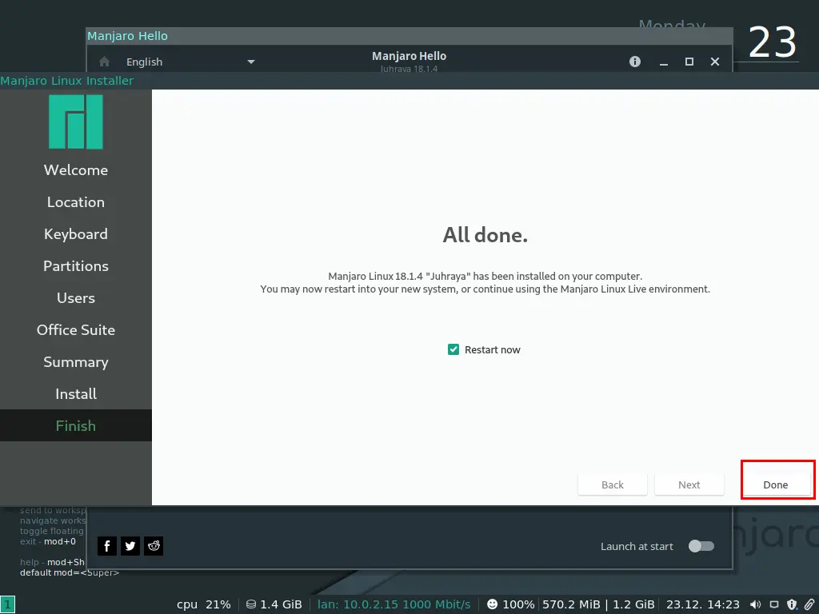Toggle the Launch at start switch

pos(701,546)
